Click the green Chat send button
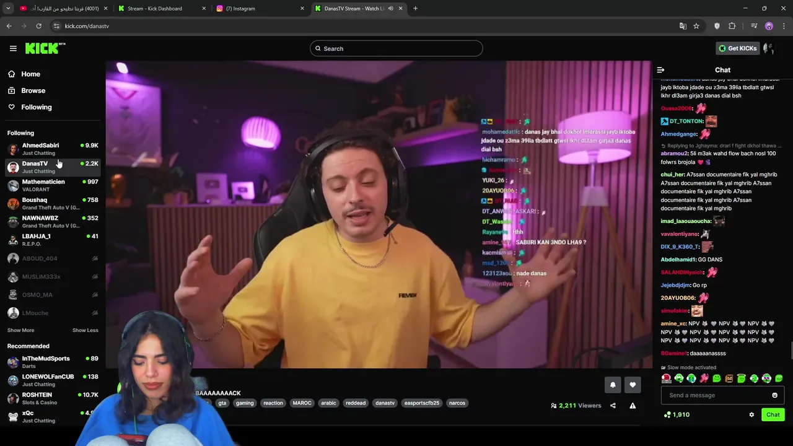 773,414
